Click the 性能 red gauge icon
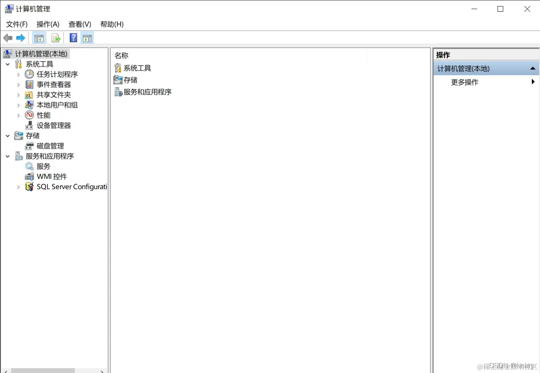 pyautogui.click(x=29, y=115)
